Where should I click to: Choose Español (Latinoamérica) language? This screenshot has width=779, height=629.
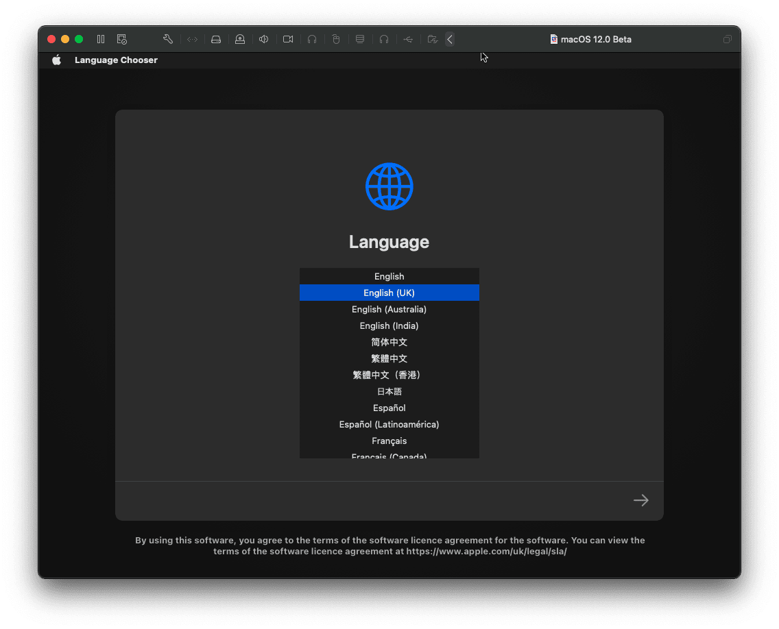point(389,424)
